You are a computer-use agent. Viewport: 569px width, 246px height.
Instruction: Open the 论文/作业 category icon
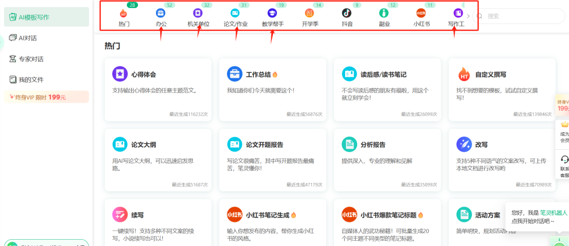point(235,14)
